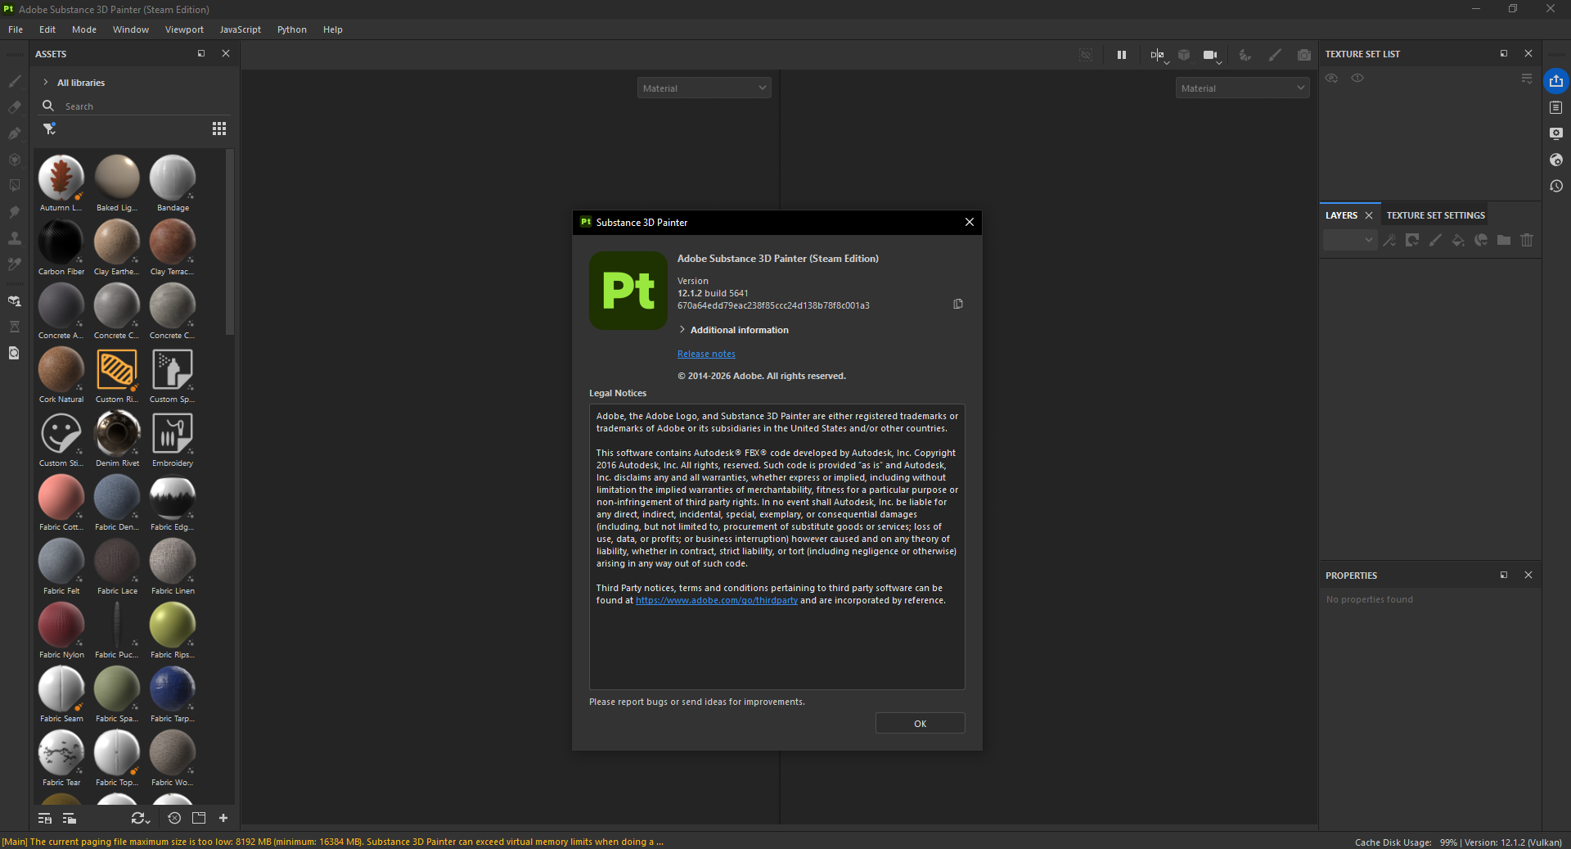The height and width of the screenshot is (849, 1571).
Task: Open Display settings icon in right dock
Action: click(1556, 133)
